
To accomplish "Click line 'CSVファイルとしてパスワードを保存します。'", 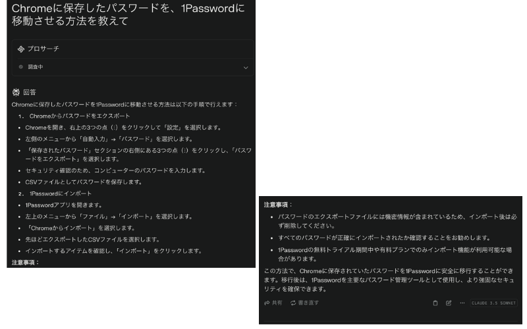I will click(x=84, y=182).
